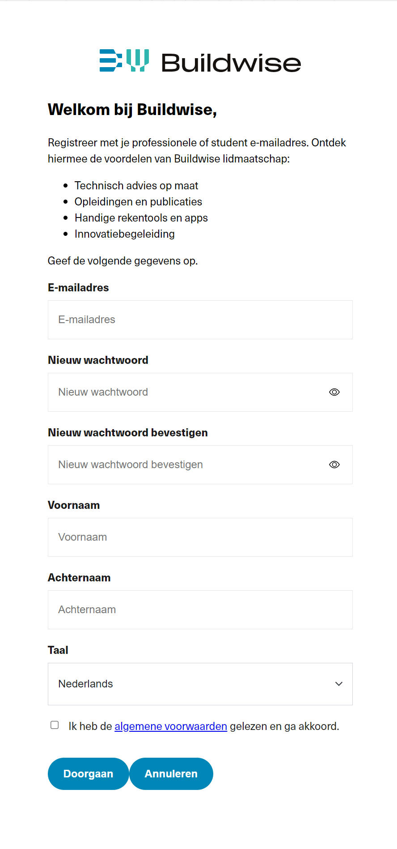
Task: Focus the Voornaam text field
Action: coord(200,537)
